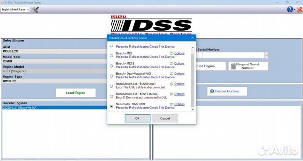The width and height of the screenshot is (303, 161).
Task: Click the Internet Updater globe icon
Action: point(212,91)
